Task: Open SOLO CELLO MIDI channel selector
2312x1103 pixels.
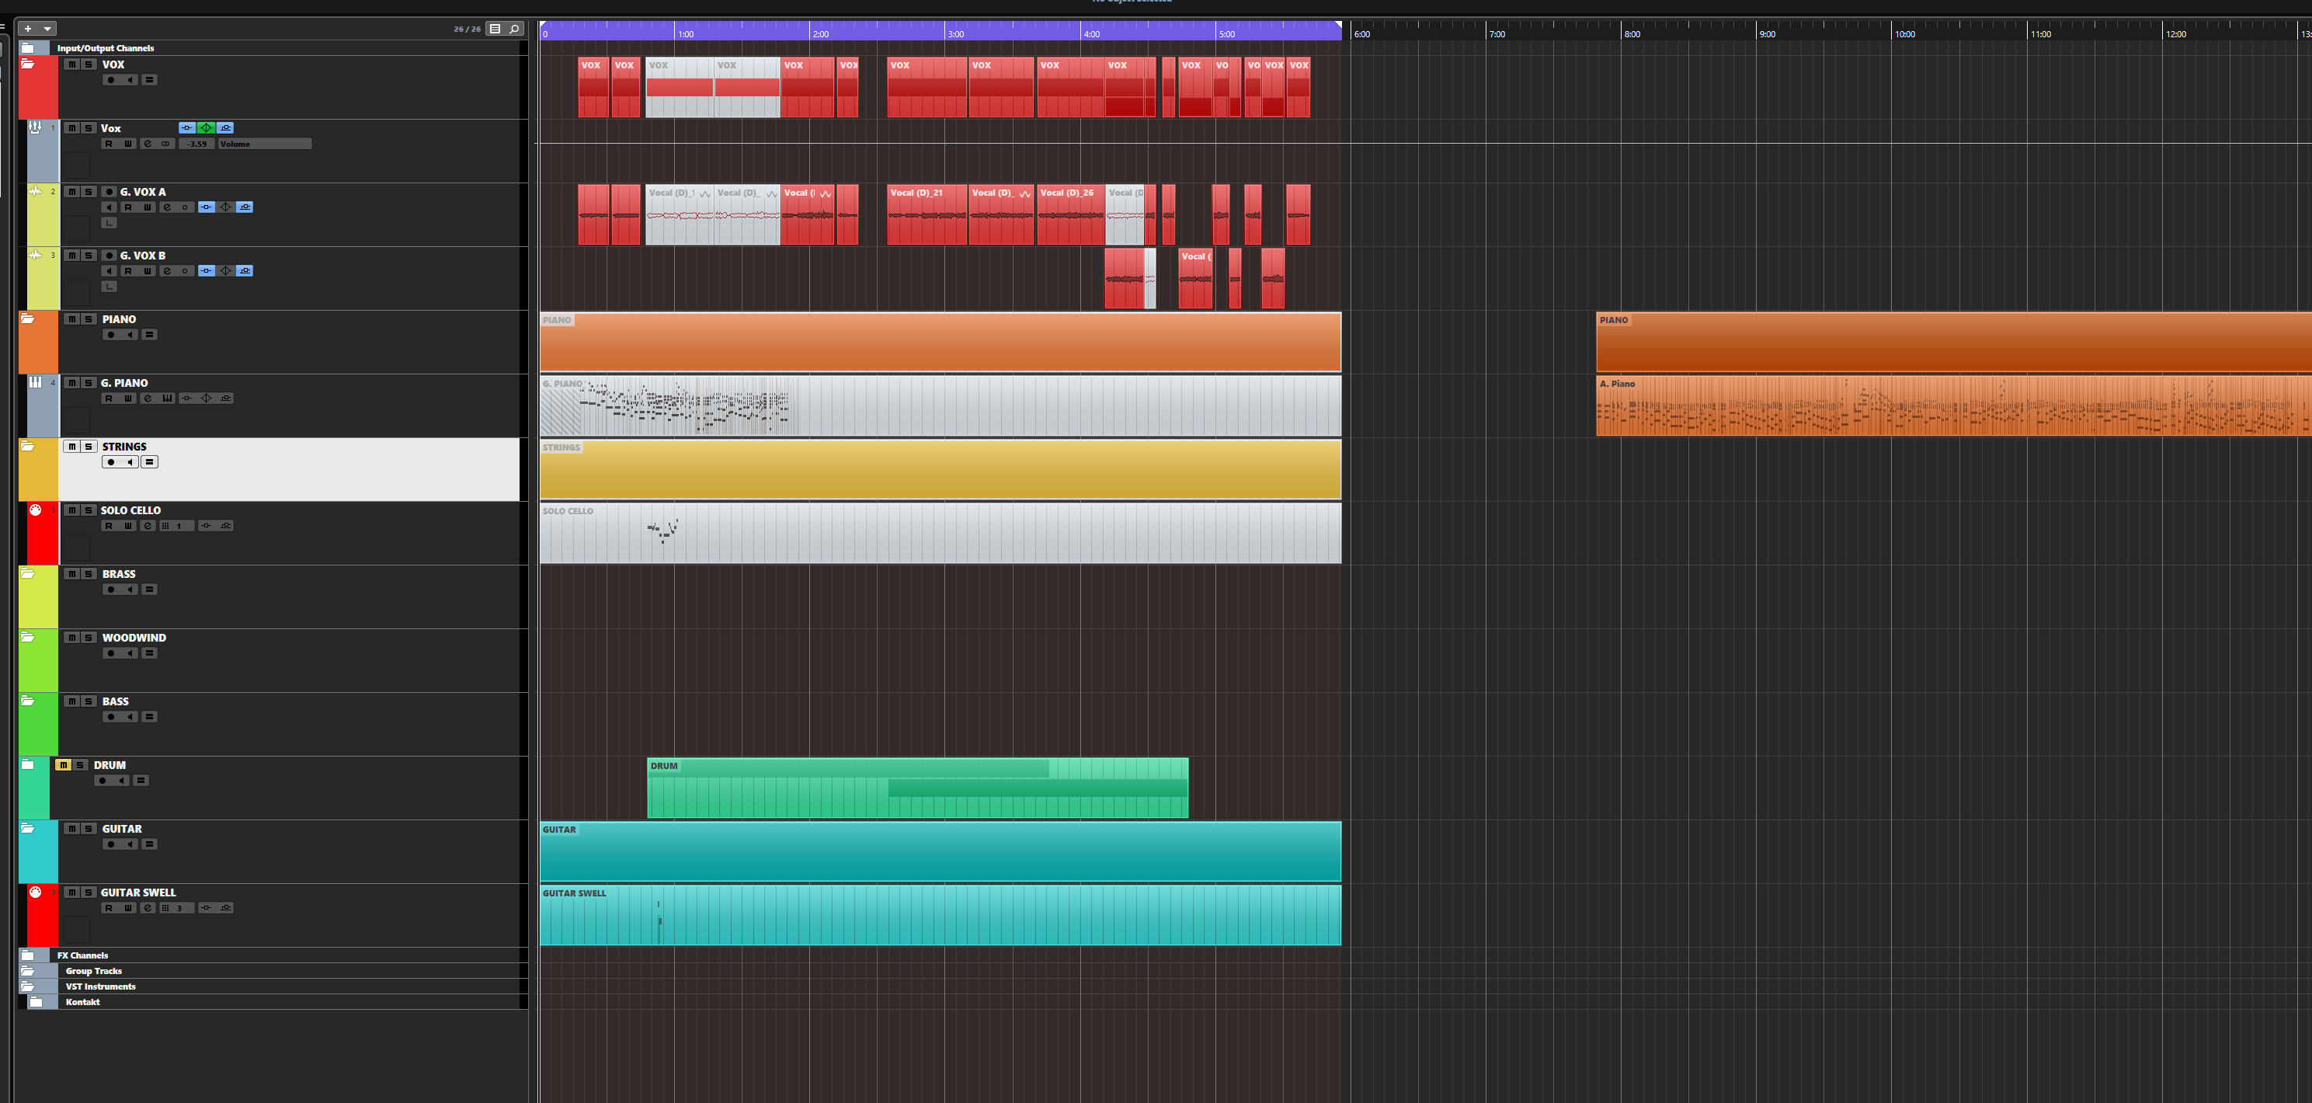Action: coord(177,526)
